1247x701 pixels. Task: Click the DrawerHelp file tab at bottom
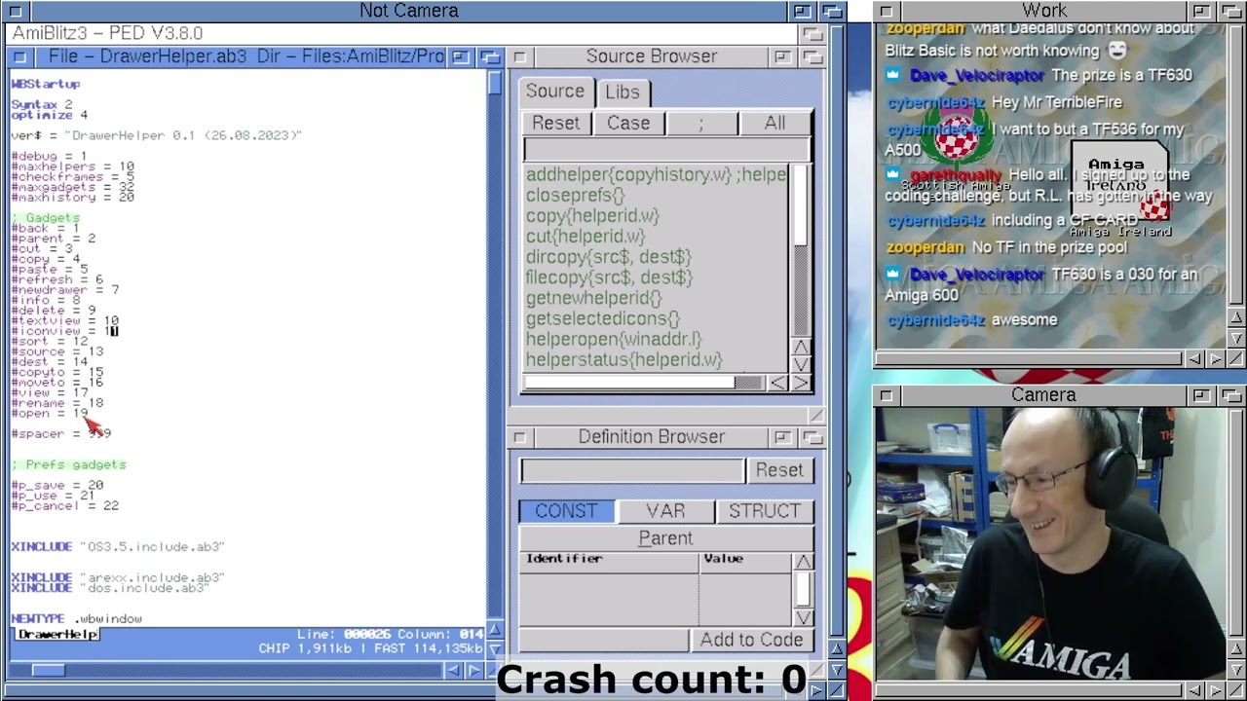[57, 635]
